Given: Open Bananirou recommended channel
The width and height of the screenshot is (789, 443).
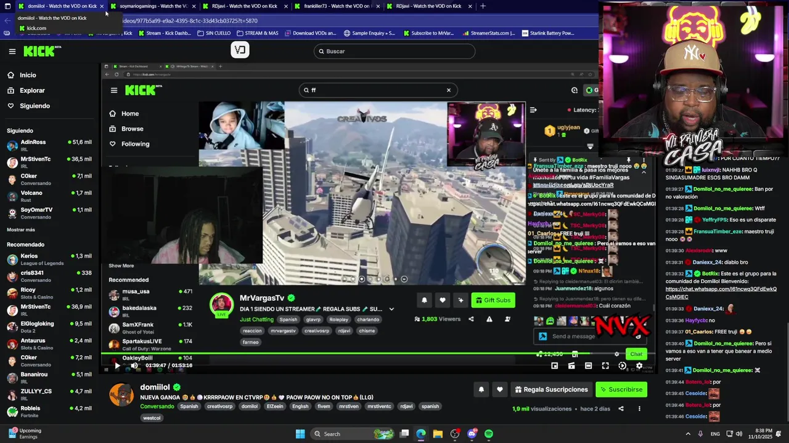Looking at the screenshot, I should (x=49, y=377).
